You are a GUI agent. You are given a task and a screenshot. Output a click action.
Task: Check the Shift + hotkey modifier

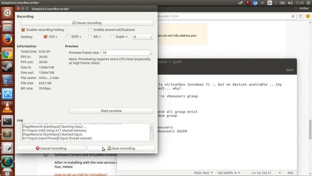click(x=68, y=37)
